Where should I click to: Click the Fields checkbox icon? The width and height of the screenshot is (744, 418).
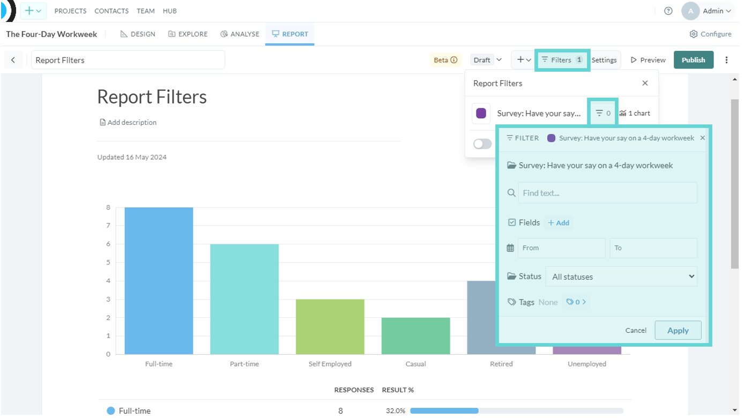click(x=511, y=222)
